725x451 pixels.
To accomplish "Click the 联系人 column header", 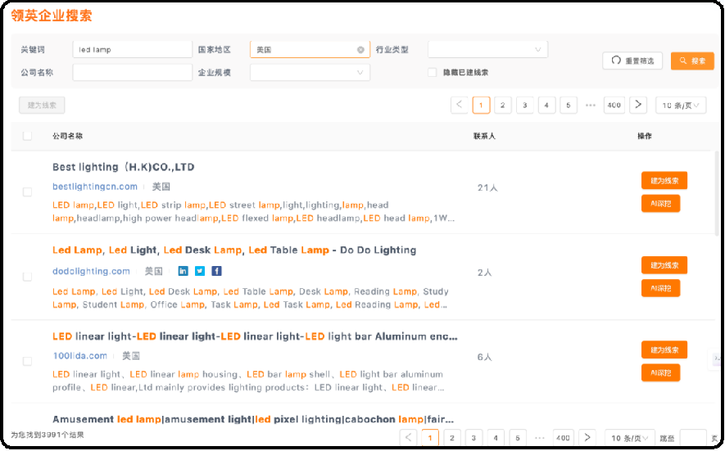I will pyautogui.click(x=484, y=136).
